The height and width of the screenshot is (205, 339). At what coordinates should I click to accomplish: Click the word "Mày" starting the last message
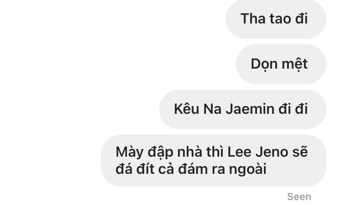point(130,153)
